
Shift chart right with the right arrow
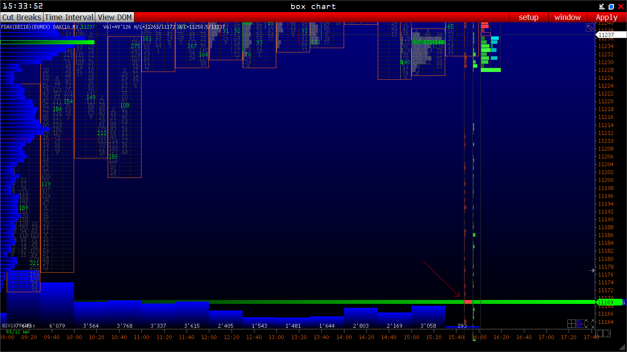coord(607,333)
